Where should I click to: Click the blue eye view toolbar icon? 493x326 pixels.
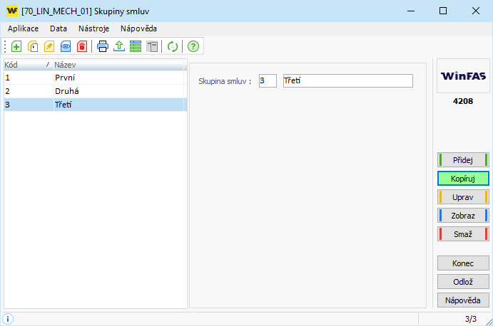click(66, 46)
